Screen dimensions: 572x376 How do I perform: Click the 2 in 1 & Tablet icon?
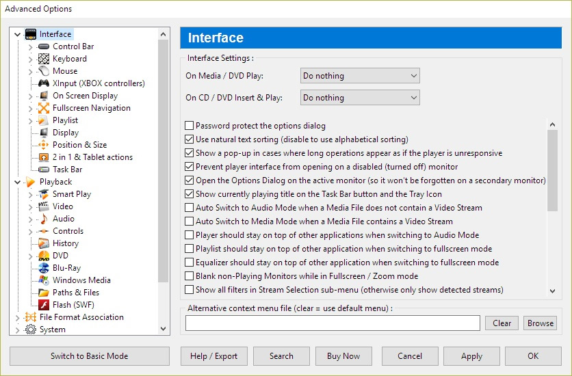44,157
